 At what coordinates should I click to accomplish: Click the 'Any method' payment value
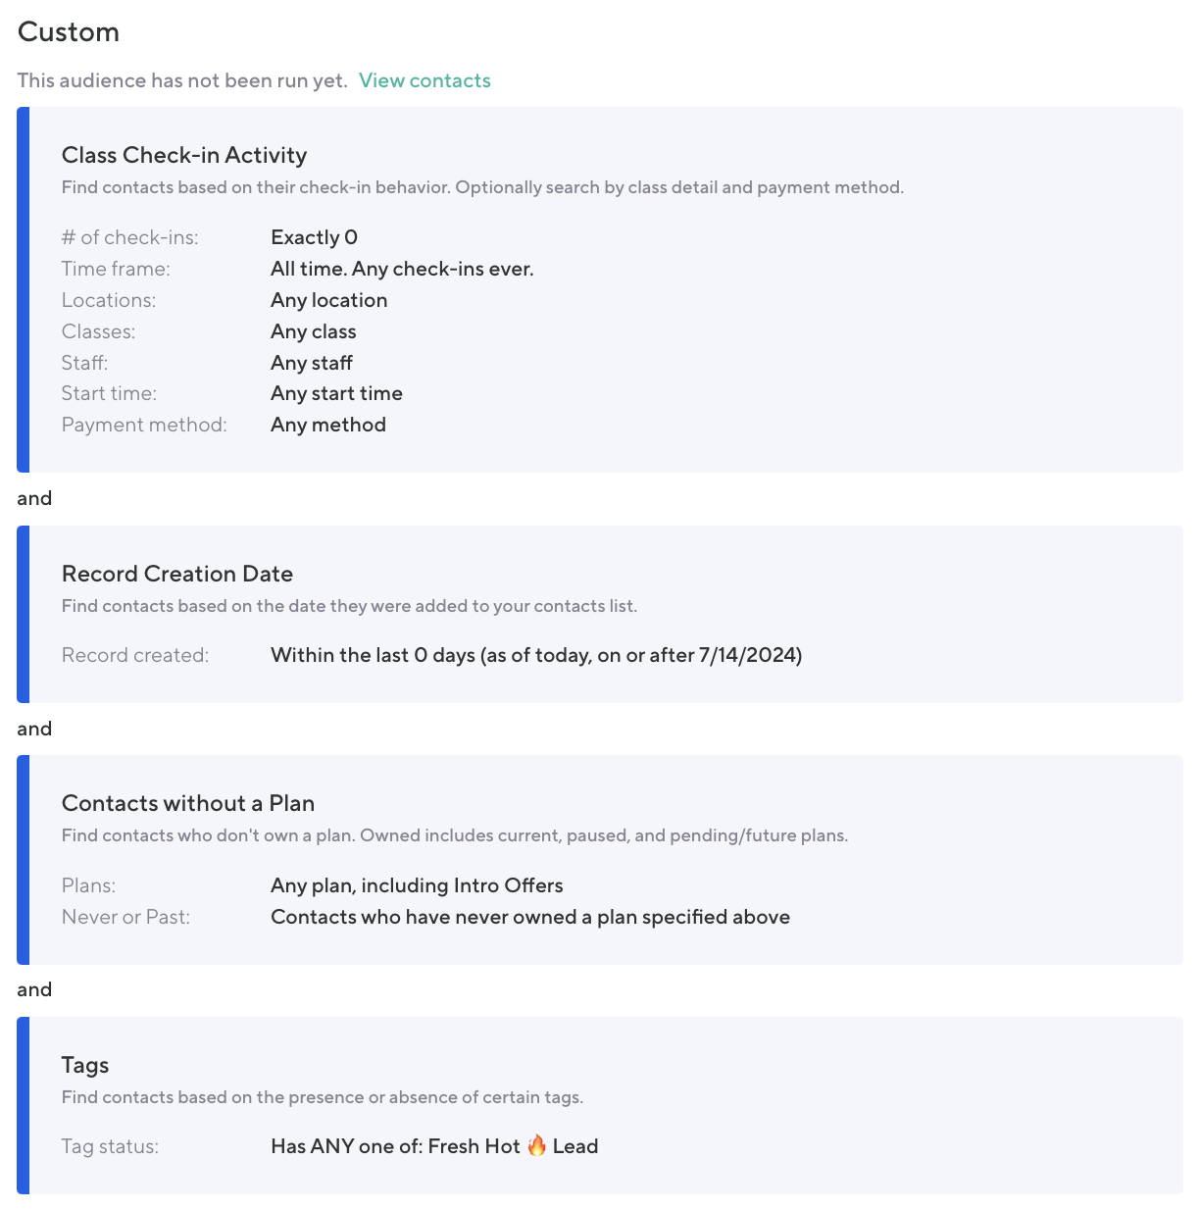(x=328, y=425)
